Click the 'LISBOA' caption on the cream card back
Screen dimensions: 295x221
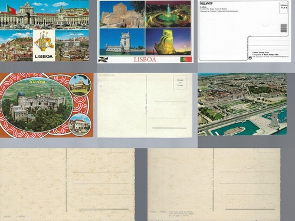pyautogui.click(x=21, y=216)
